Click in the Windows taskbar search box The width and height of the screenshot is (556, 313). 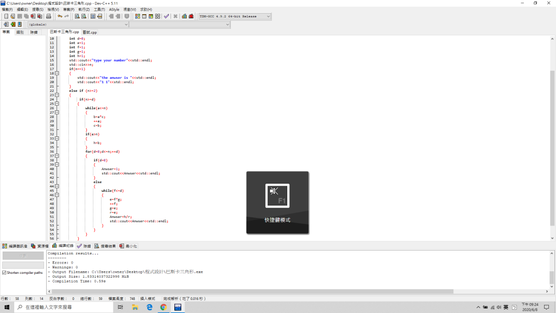click(64, 308)
